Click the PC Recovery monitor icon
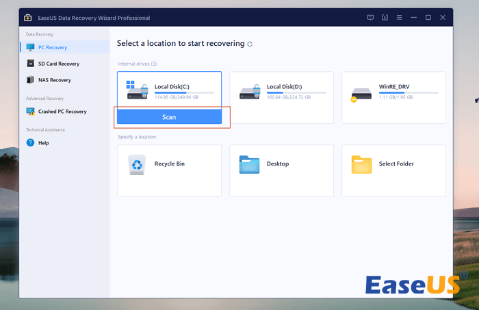479x310 pixels. click(x=30, y=47)
